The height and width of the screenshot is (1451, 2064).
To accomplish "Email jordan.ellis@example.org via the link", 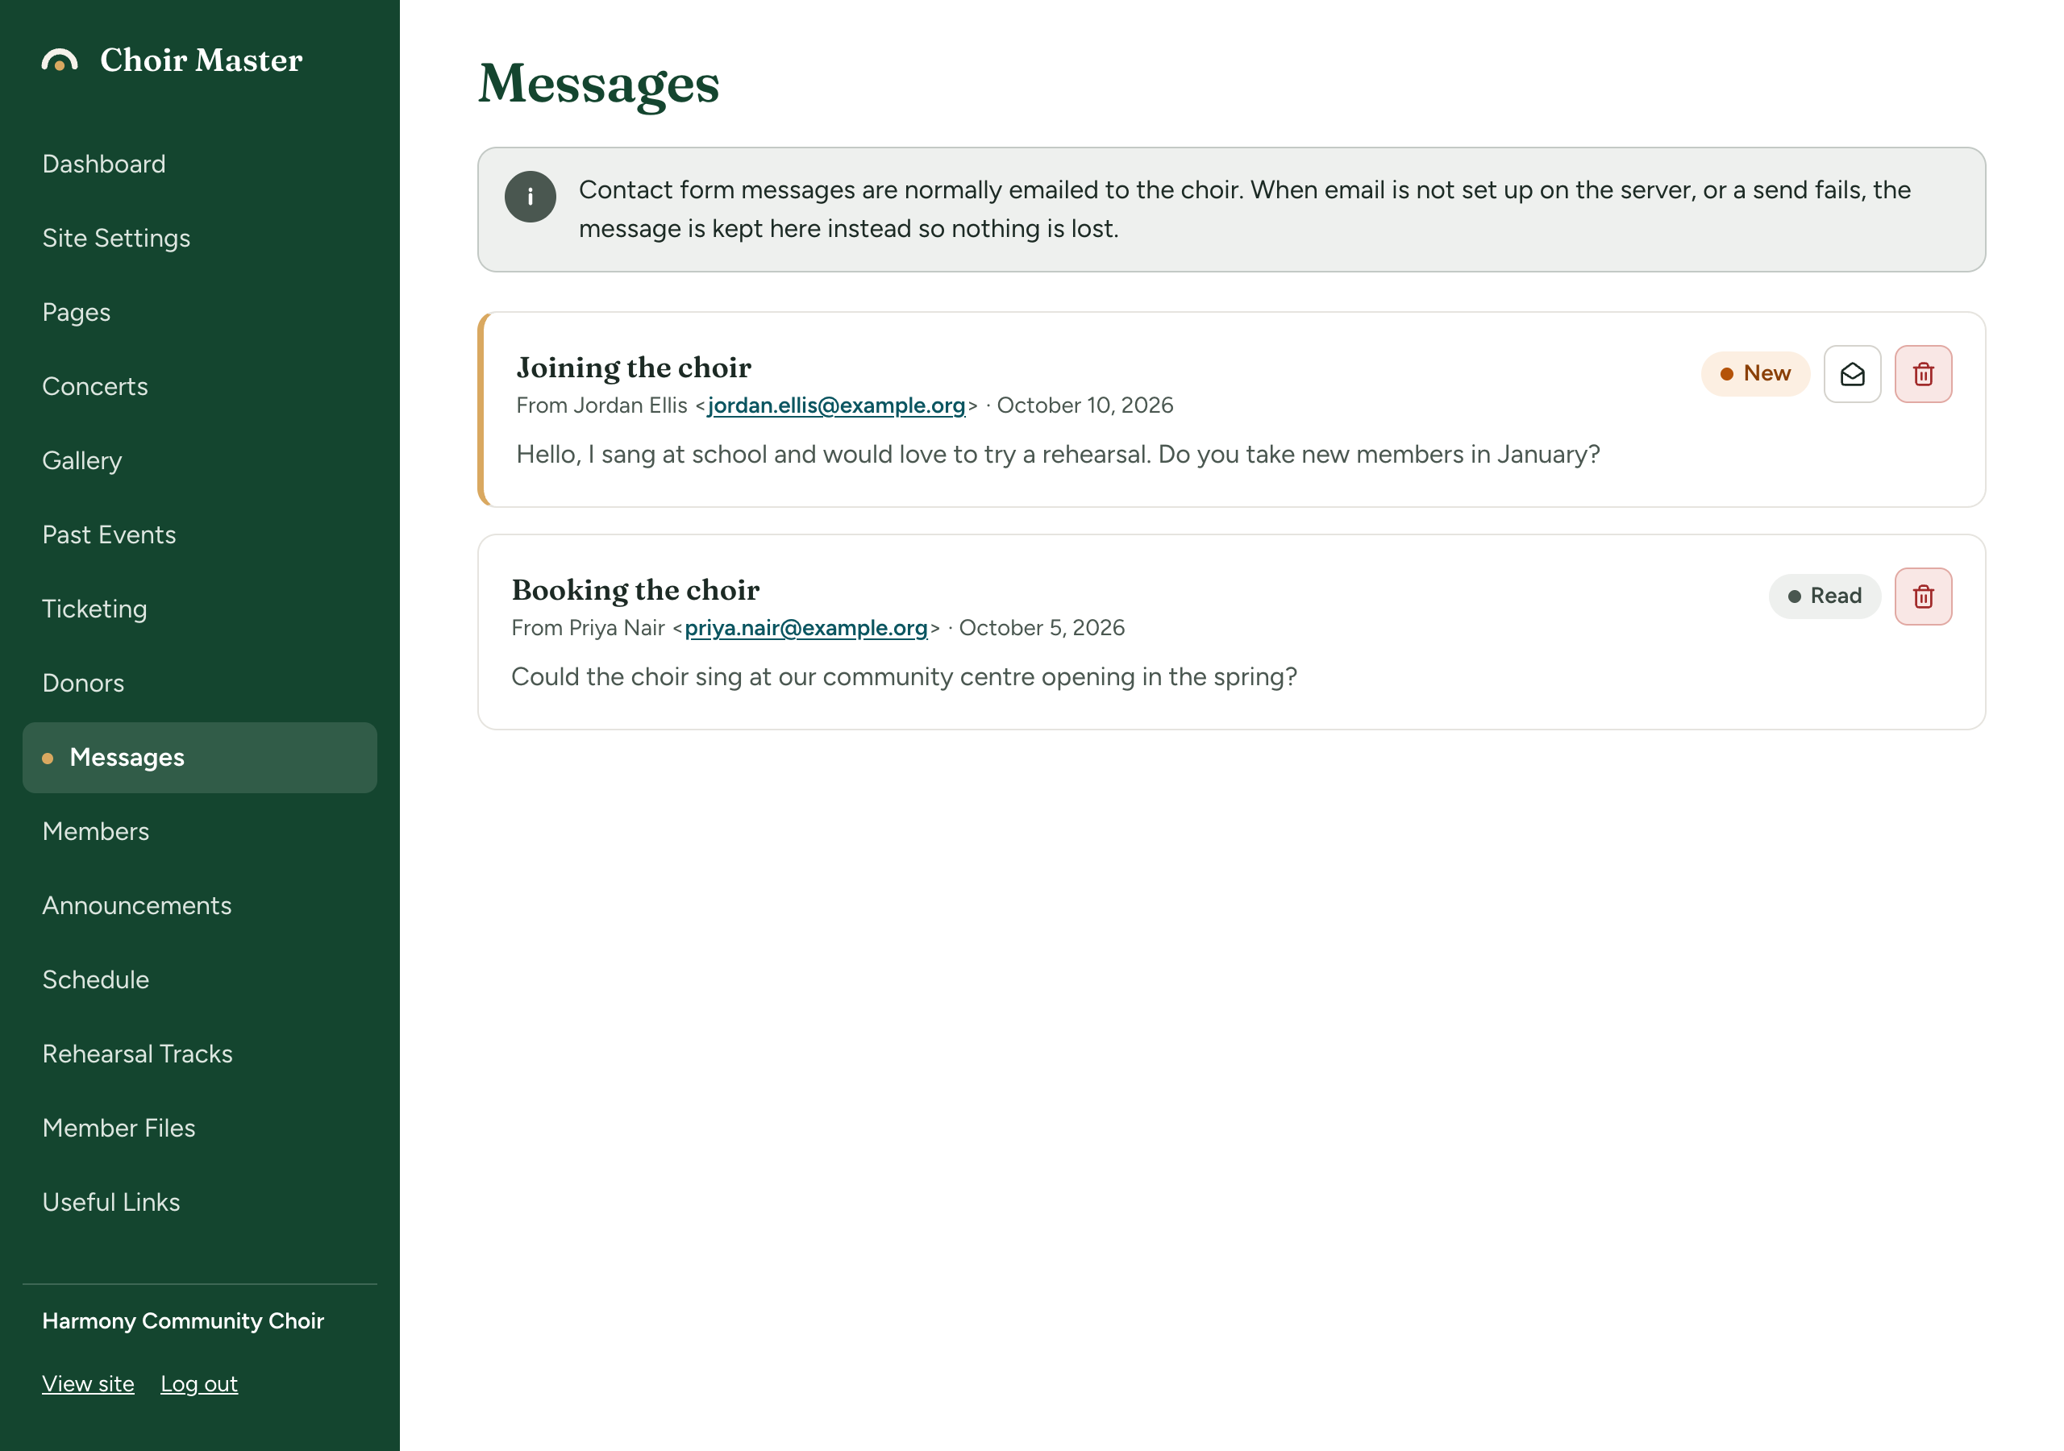I will coord(836,405).
